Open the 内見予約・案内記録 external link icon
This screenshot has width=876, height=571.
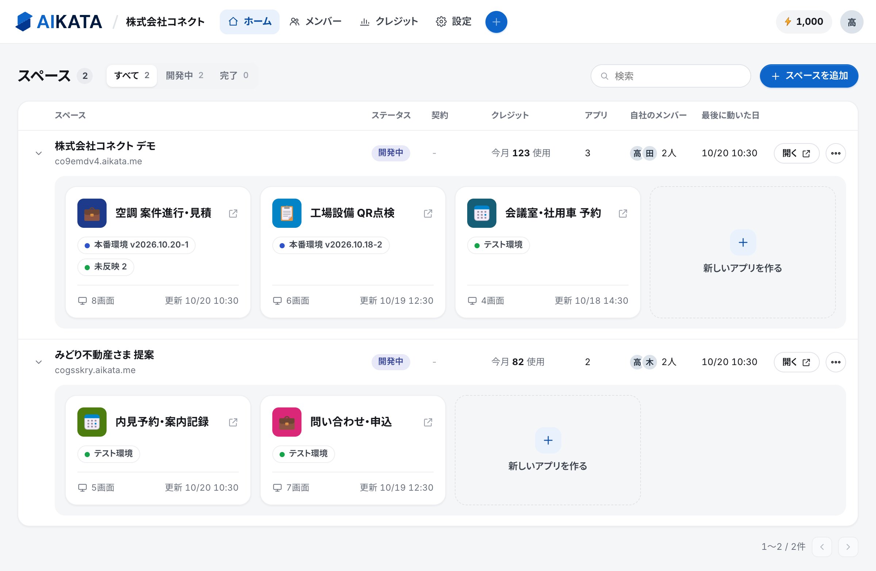pos(233,422)
